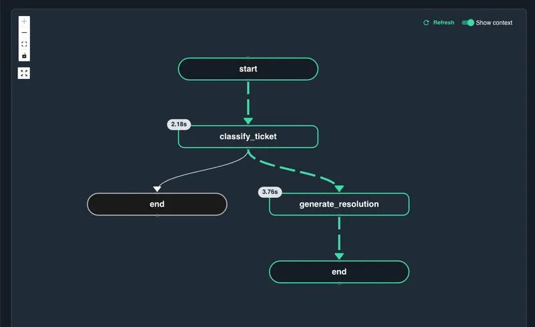Screen dimensions: 535x327
Task: Click the 3.76s duration badge
Action: coord(270,192)
